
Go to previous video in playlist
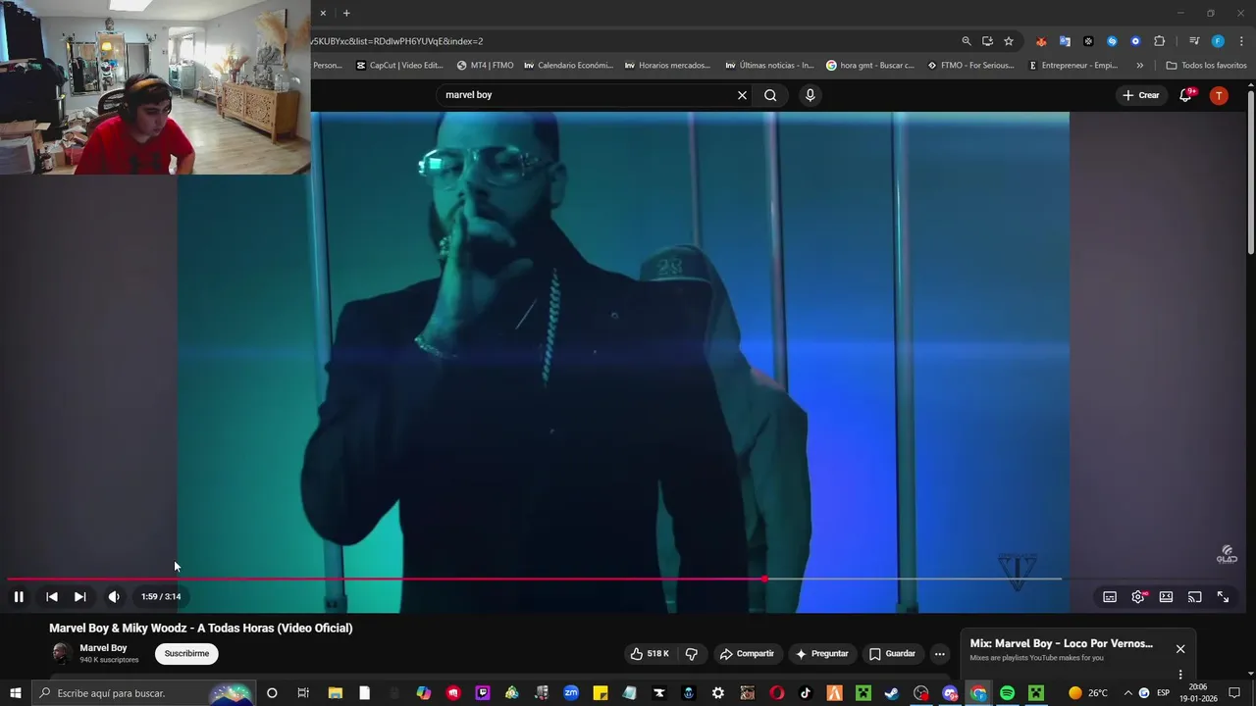click(x=52, y=596)
